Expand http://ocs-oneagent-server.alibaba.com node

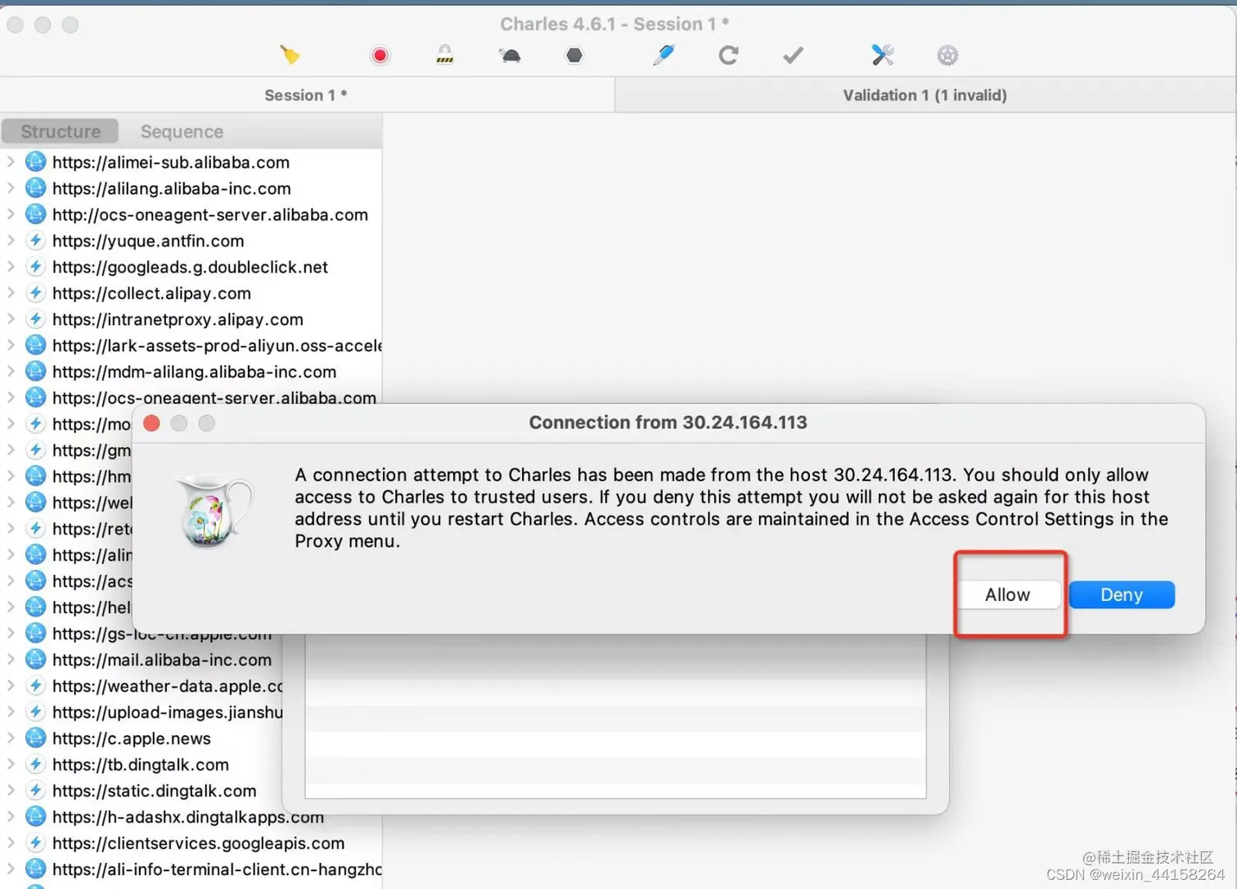click(x=11, y=214)
